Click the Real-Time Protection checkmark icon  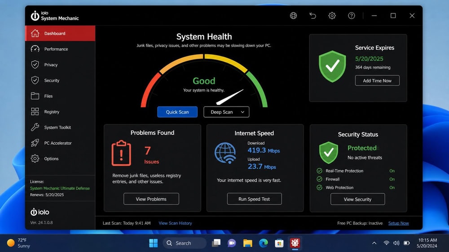point(319,171)
